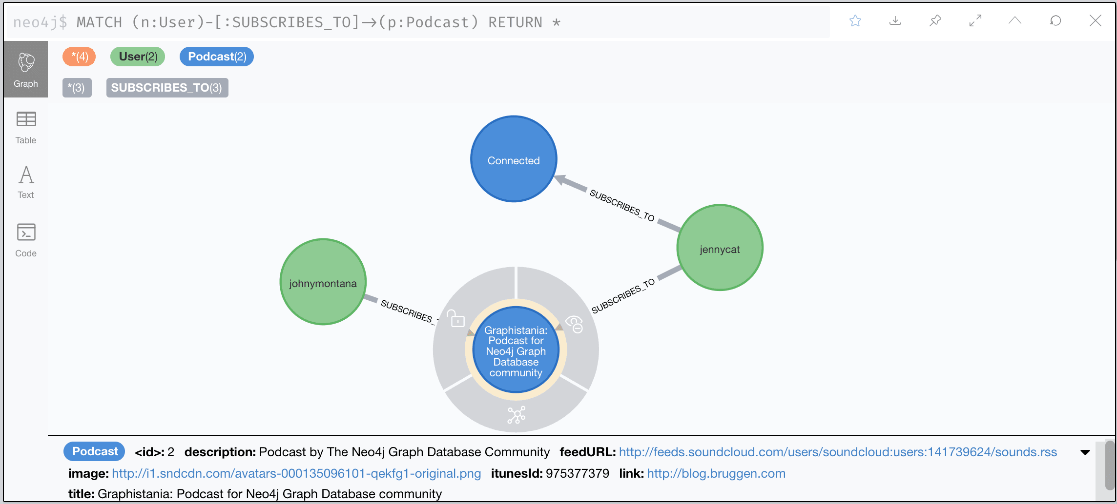Screen dimensions: 1117x504
Task: Select the User(2) label badge
Action: click(x=138, y=57)
